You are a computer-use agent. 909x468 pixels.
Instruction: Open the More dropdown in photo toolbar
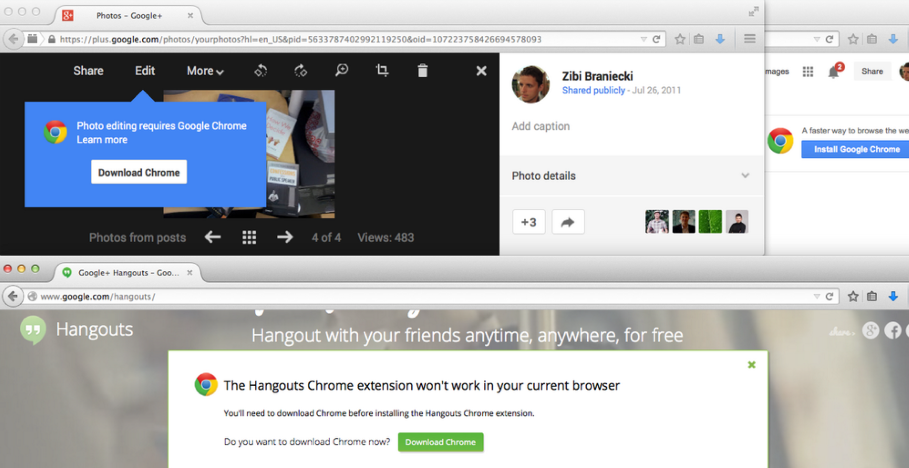[205, 71]
